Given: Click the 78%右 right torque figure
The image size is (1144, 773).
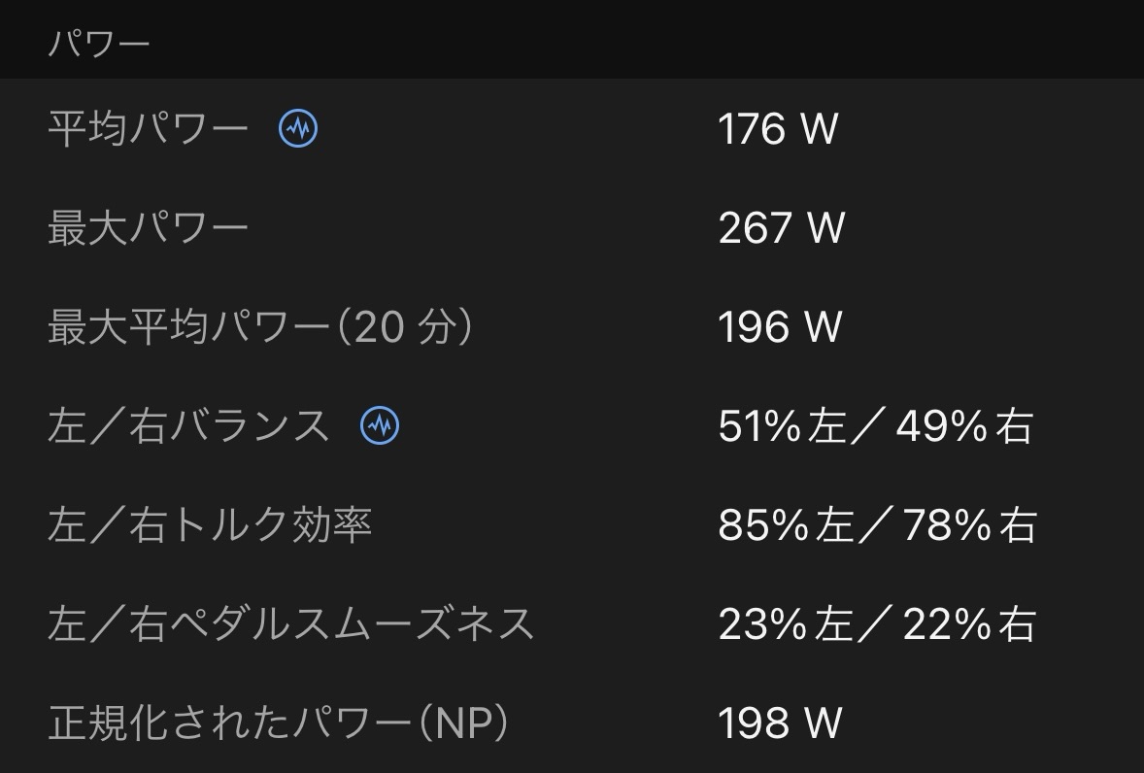Looking at the screenshot, I should coord(969,525).
